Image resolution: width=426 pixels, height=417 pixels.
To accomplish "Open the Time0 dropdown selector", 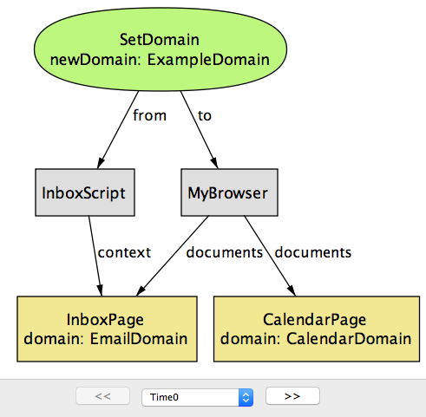I will click(198, 397).
